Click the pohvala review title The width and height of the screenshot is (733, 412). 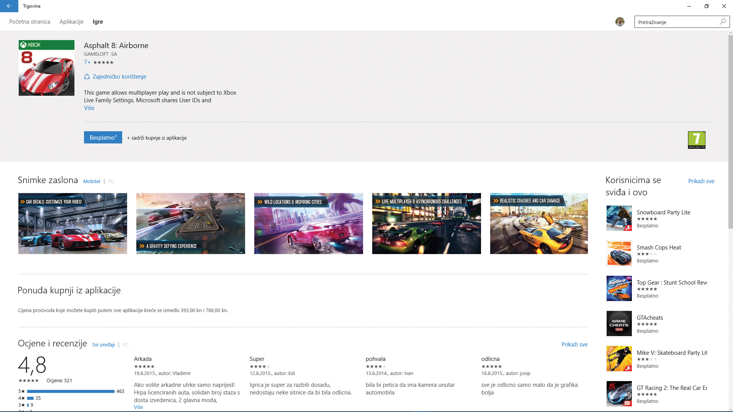click(x=376, y=359)
